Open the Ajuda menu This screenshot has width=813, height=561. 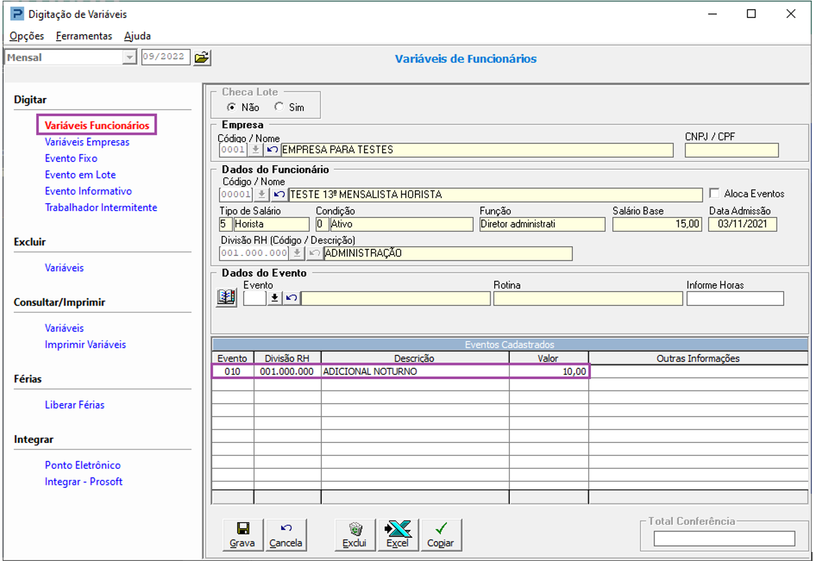[137, 36]
